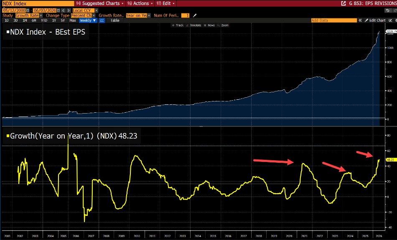Click the Edit Chart button

375,20
